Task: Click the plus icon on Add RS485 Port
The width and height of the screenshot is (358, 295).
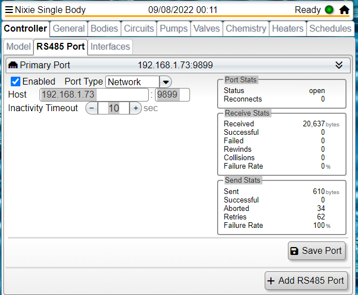Action: [271, 281]
